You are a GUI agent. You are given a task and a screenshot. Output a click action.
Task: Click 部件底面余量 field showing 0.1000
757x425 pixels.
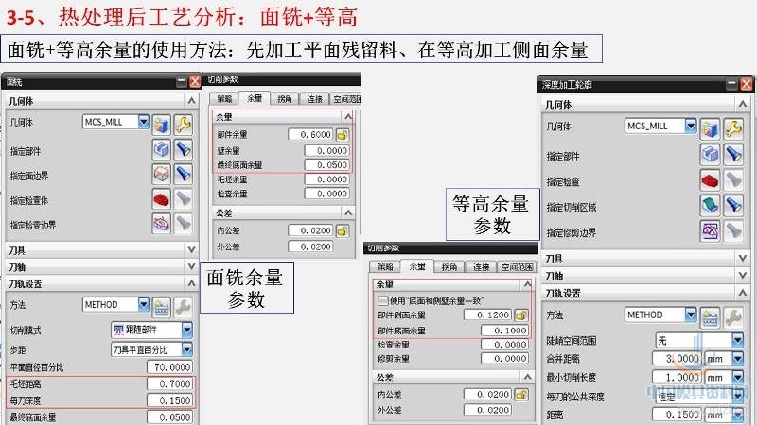click(504, 331)
